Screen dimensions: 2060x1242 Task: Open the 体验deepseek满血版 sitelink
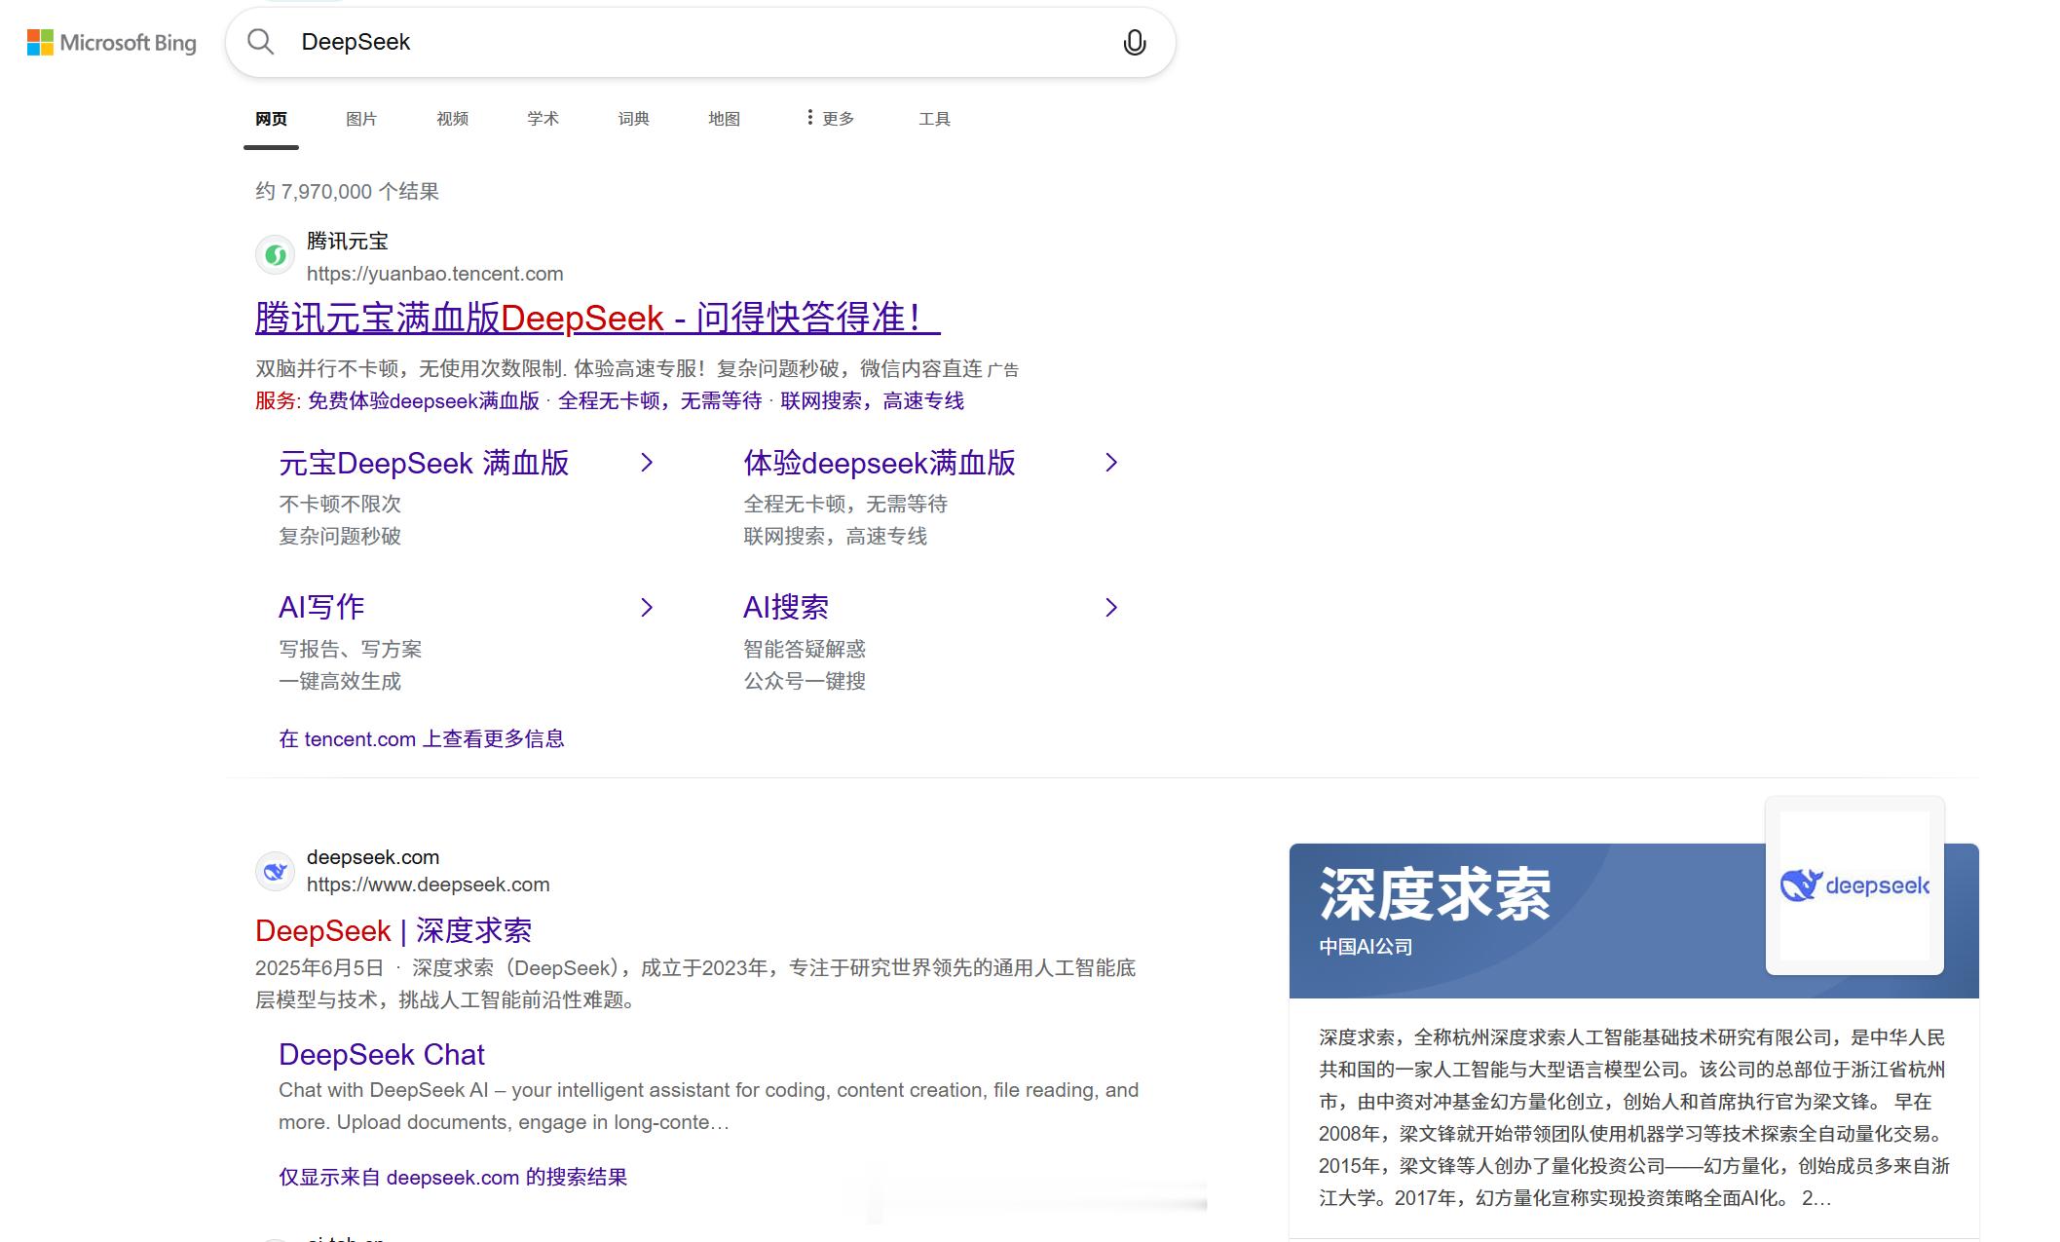pyautogui.click(x=880, y=463)
